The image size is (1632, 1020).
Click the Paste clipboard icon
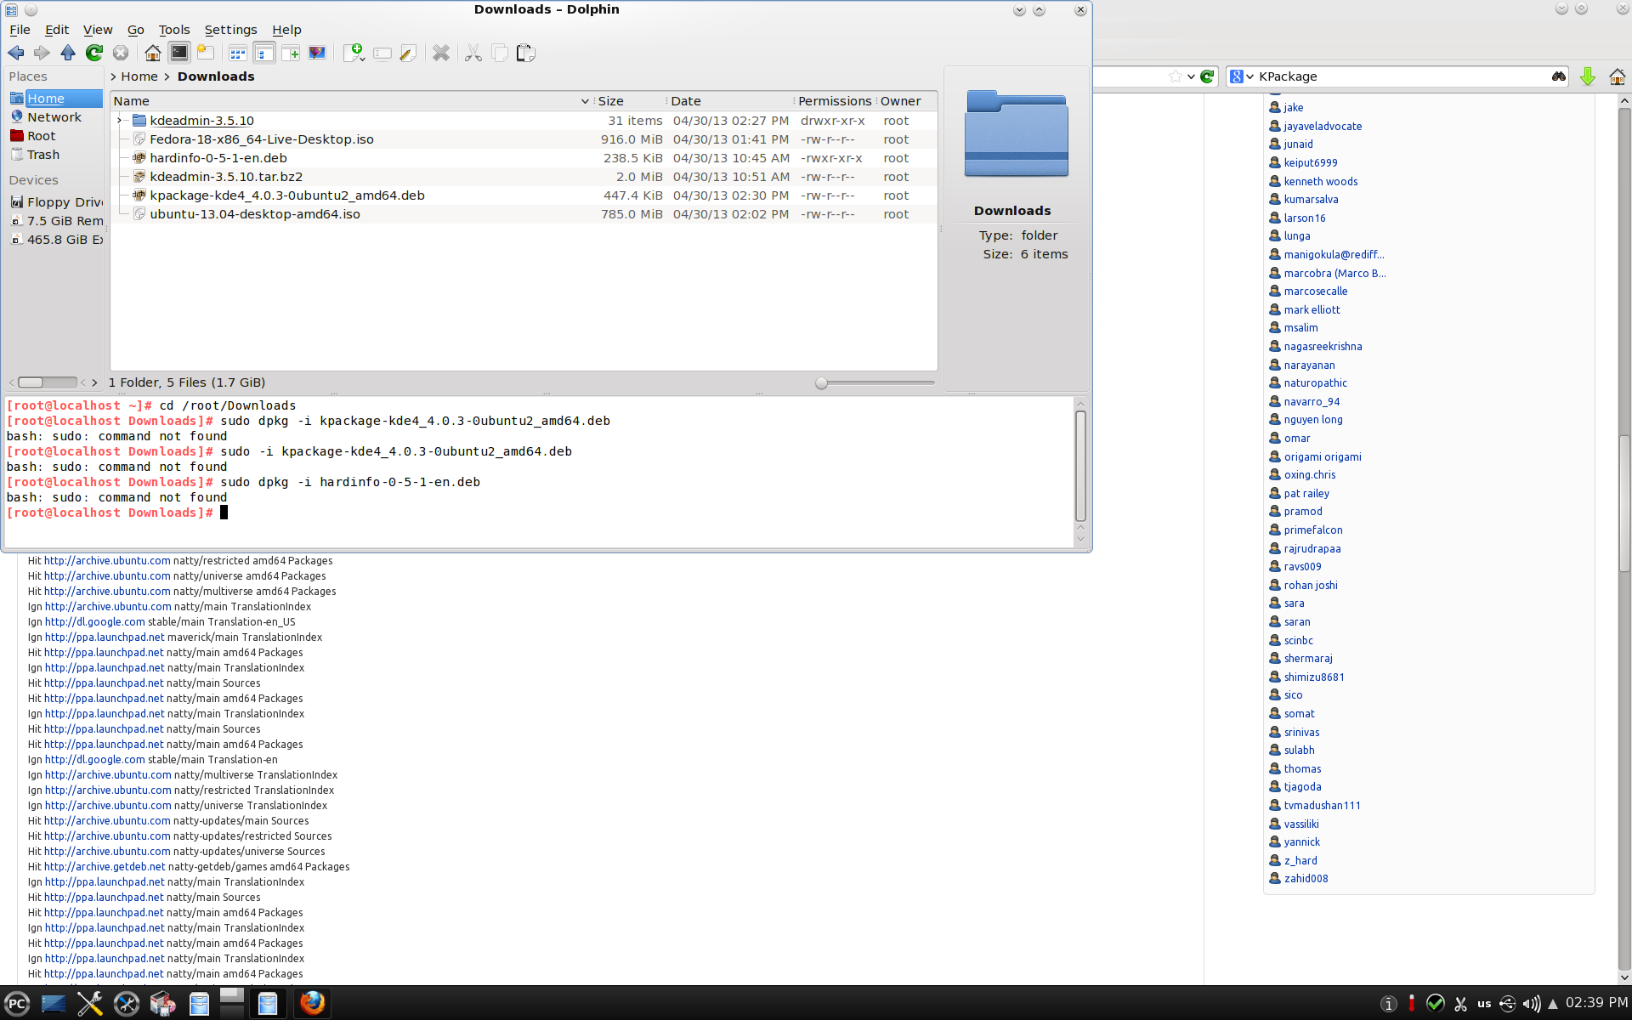[x=526, y=53]
